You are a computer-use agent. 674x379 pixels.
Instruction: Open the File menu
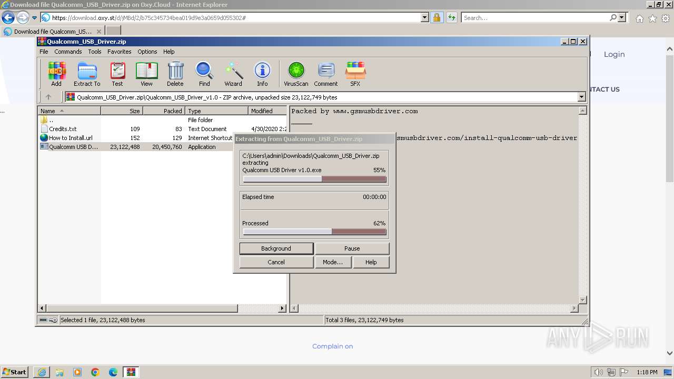pyautogui.click(x=44, y=52)
